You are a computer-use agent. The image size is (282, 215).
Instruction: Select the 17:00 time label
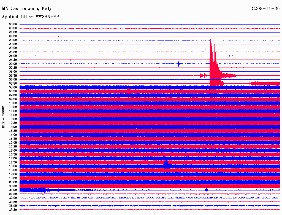(x=13, y=158)
